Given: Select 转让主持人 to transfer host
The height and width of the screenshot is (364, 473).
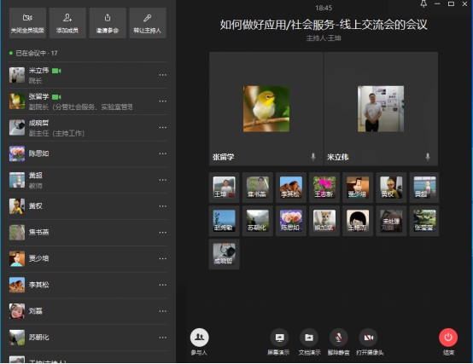Looking at the screenshot, I should click(148, 23).
